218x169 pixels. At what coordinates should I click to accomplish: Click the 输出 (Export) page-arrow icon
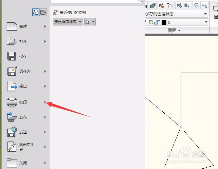(x=12, y=86)
